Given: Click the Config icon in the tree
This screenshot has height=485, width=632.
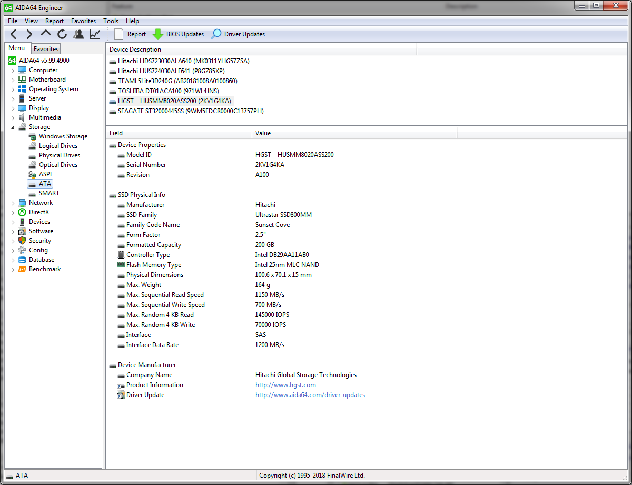Looking at the screenshot, I should [22, 250].
